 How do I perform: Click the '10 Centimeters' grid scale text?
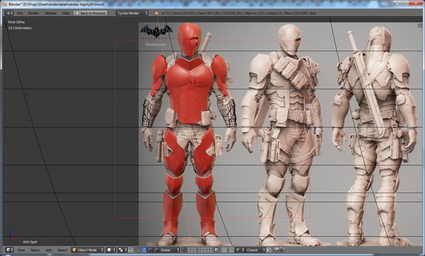pyautogui.click(x=20, y=28)
